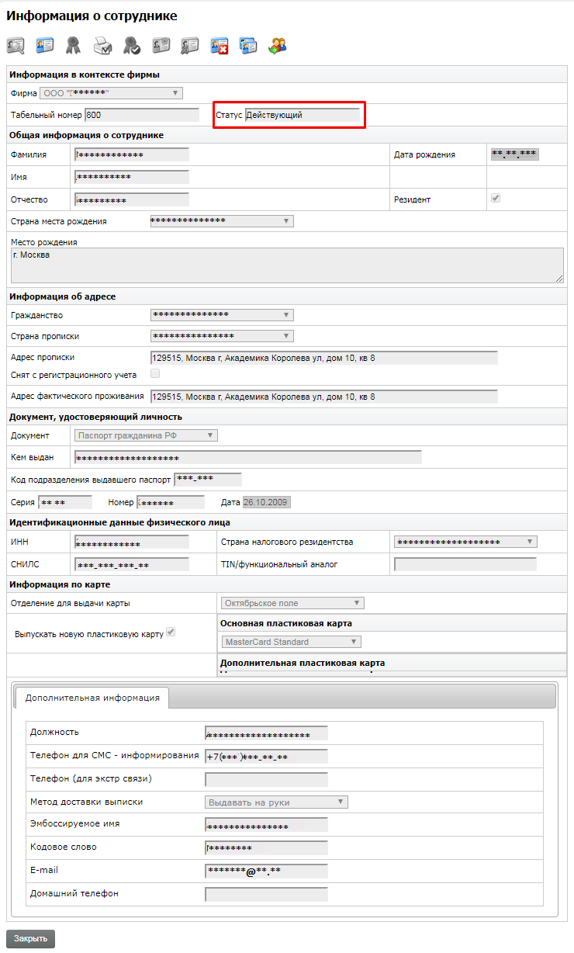Click the TIN/функциональный аналог field

(x=465, y=564)
